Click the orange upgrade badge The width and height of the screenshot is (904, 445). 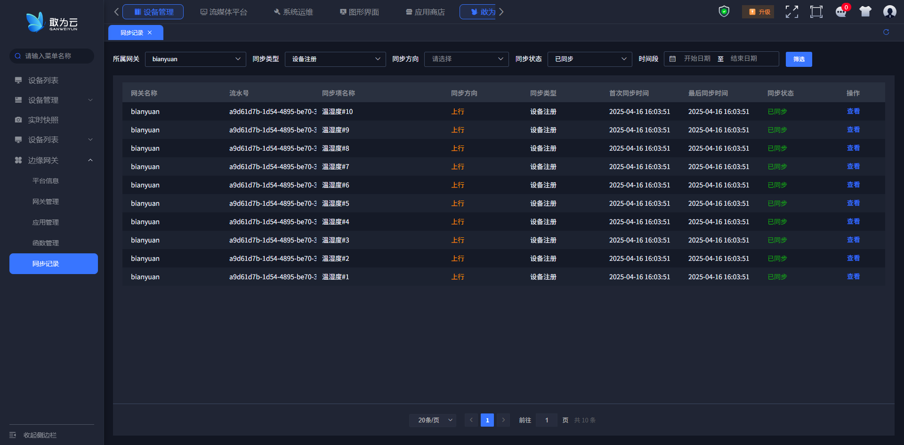click(x=758, y=12)
